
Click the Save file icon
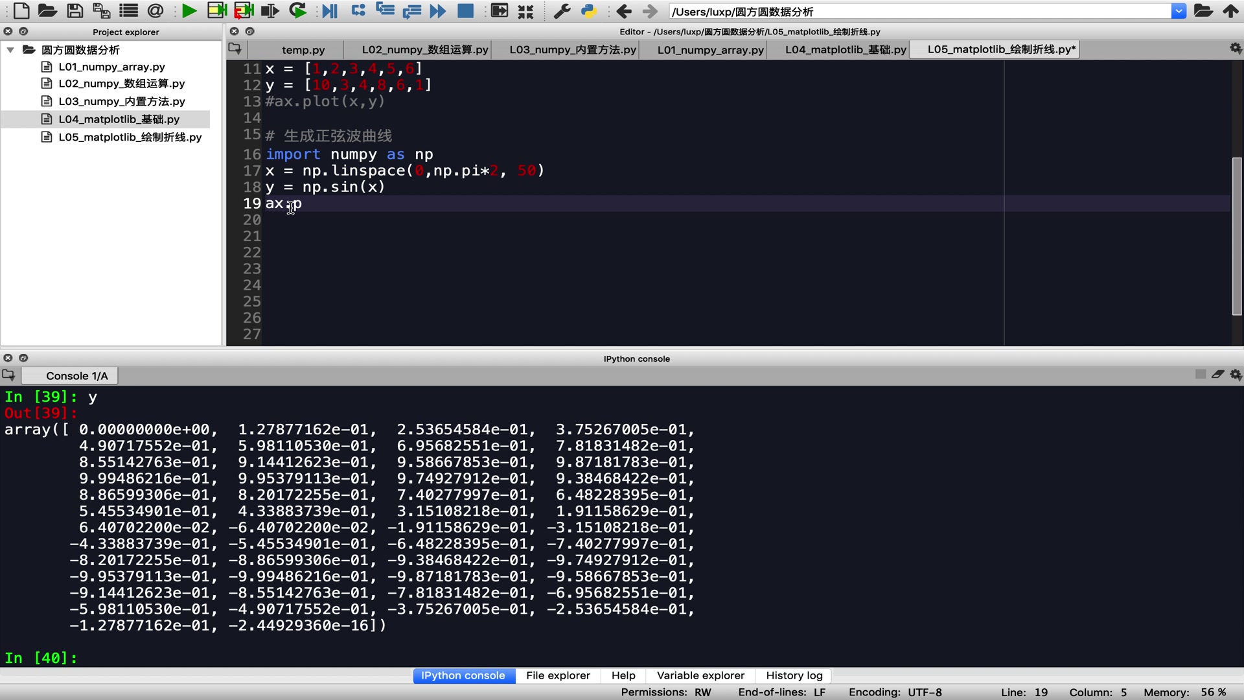click(75, 11)
